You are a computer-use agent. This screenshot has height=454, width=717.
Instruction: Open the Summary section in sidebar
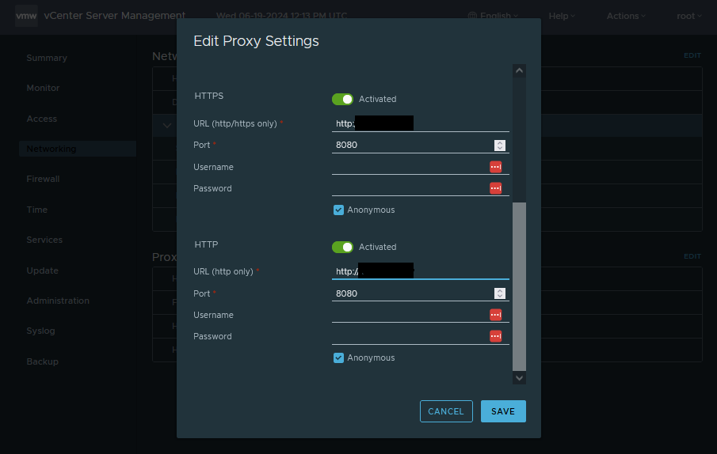click(47, 58)
